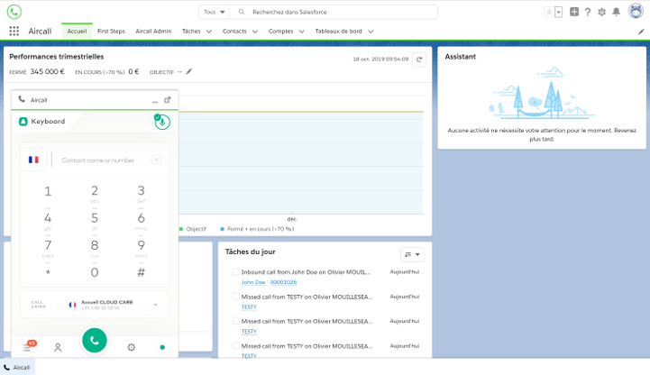Select the French flag country selector
650x375 pixels.
[33, 160]
